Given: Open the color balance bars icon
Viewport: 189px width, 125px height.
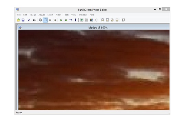Looking at the screenshot, I should pos(91,20).
